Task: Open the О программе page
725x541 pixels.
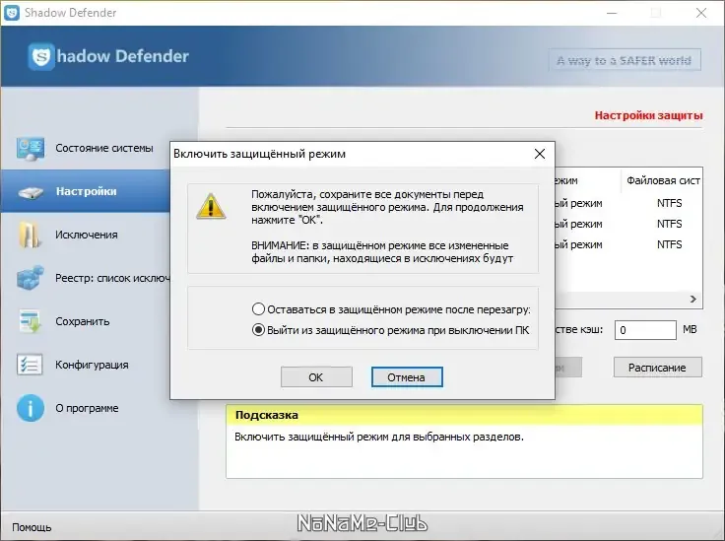Action: tap(87, 408)
